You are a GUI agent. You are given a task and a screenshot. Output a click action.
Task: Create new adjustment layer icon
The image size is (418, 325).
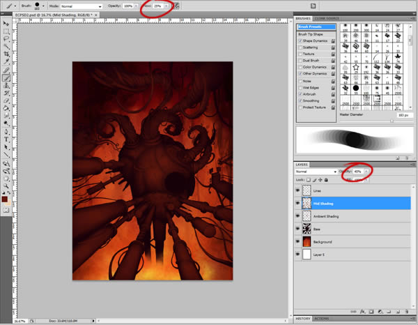(380, 311)
